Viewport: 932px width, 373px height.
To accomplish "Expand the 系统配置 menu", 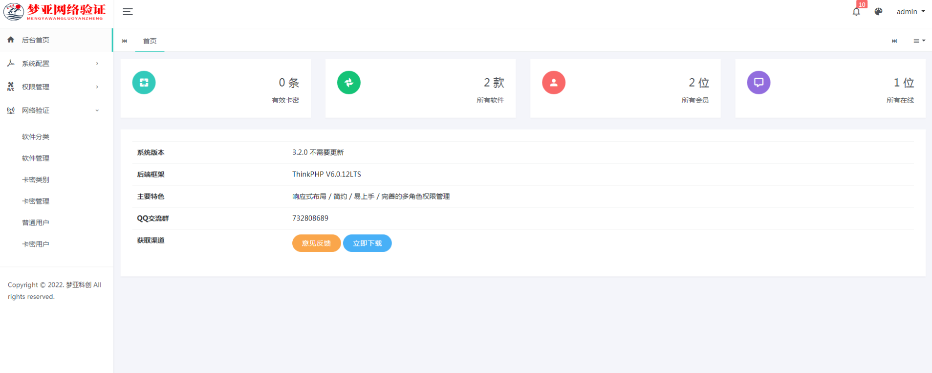I will [54, 64].
